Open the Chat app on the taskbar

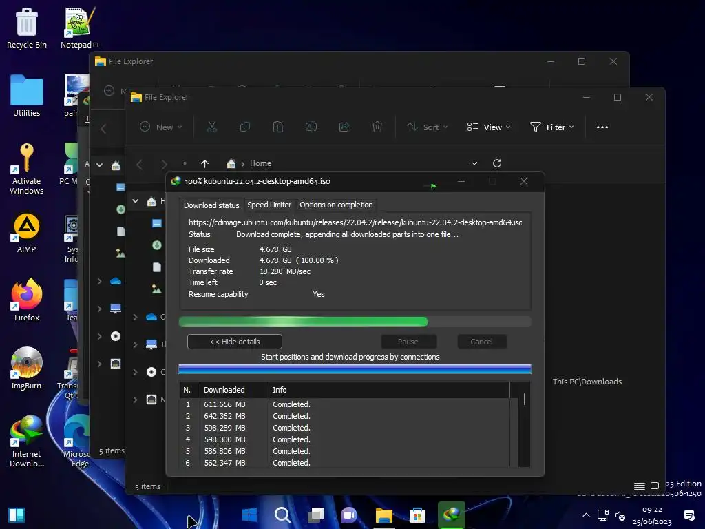(349, 515)
